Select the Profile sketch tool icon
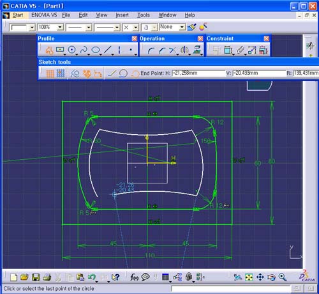Viewport: 319px width, 294px height. coord(49,50)
